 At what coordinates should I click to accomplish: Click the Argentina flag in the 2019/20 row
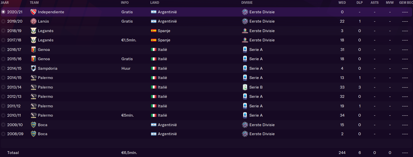[x=154, y=21]
